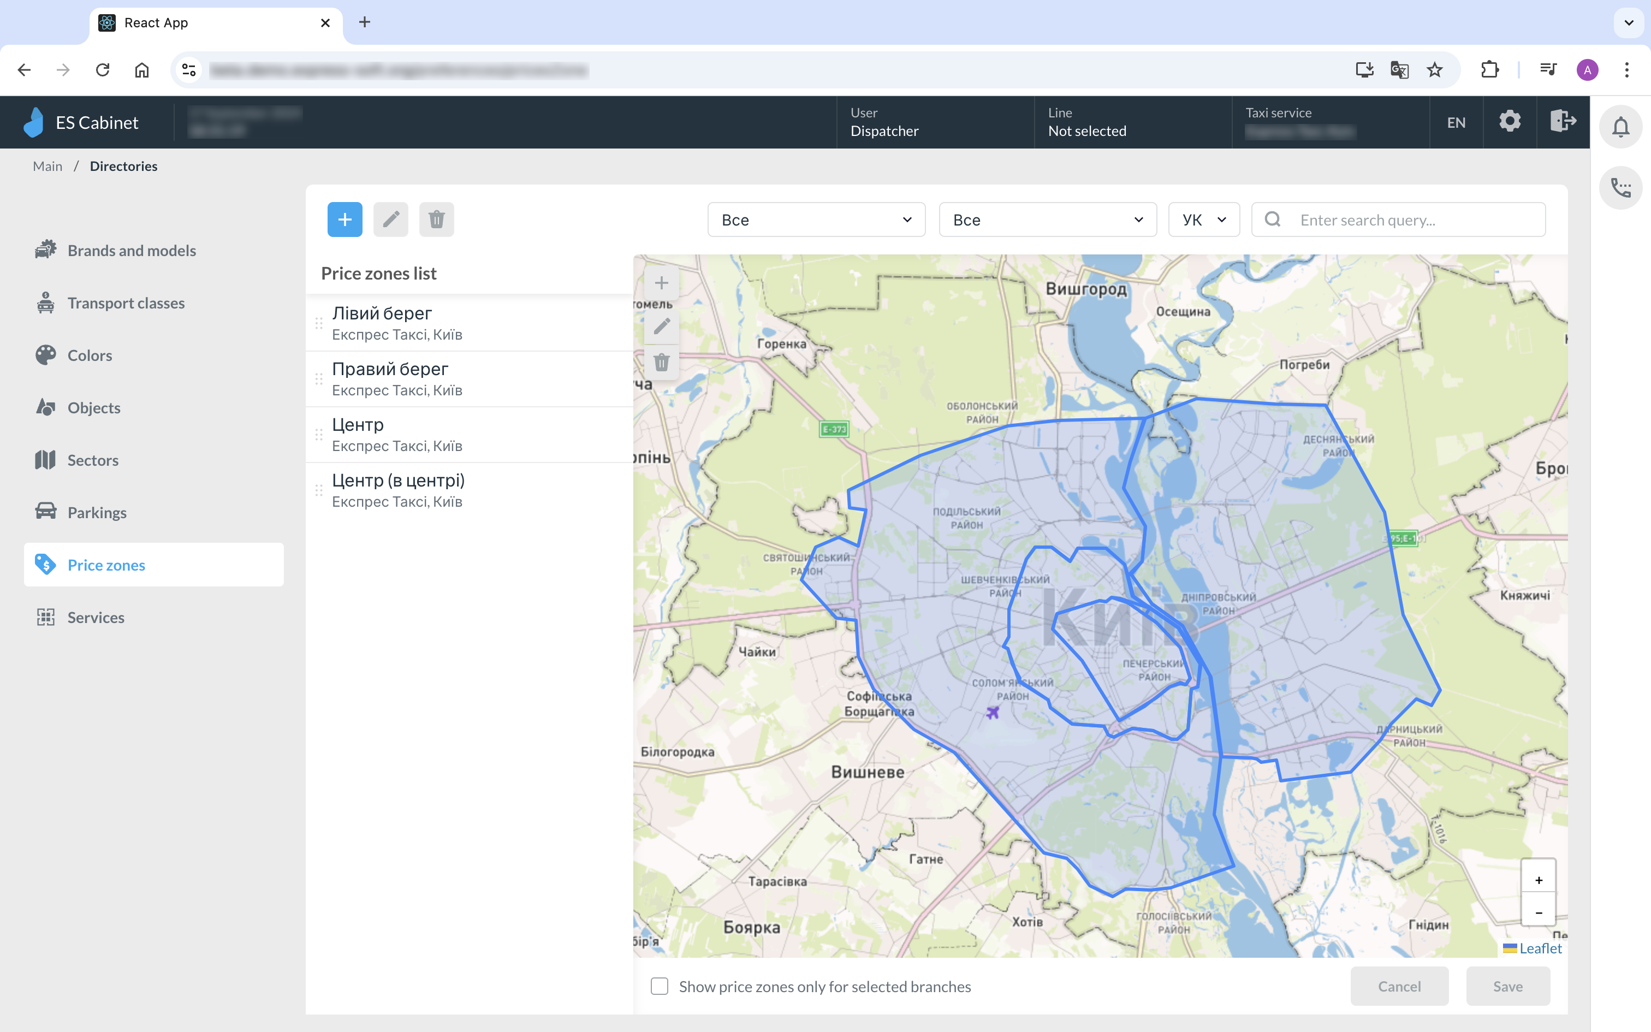Screen dimensions: 1651x1032
Task: Click the site info icon in address bar
Action: click(x=189, y=70)
